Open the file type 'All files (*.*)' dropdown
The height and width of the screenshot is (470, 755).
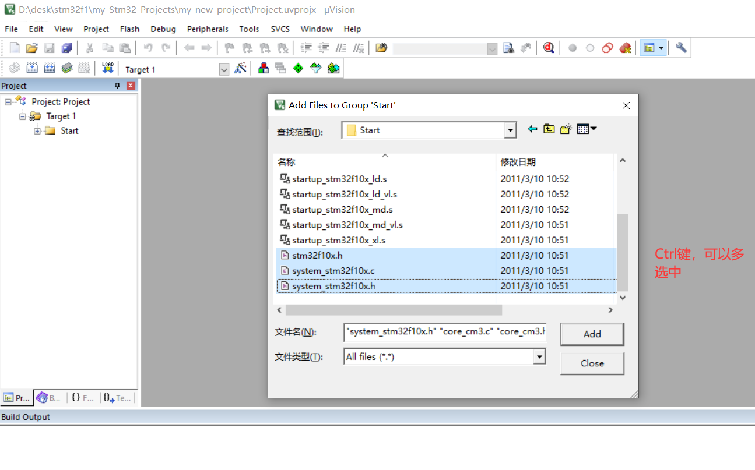pos(540,356)
